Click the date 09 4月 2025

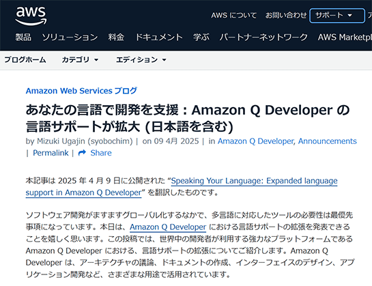(x=176, y=141)
